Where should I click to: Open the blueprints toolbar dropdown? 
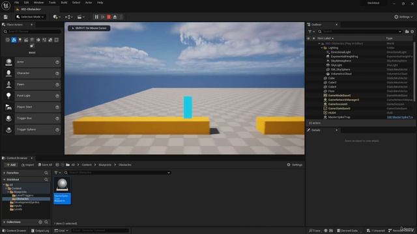[x=69, y=17]
